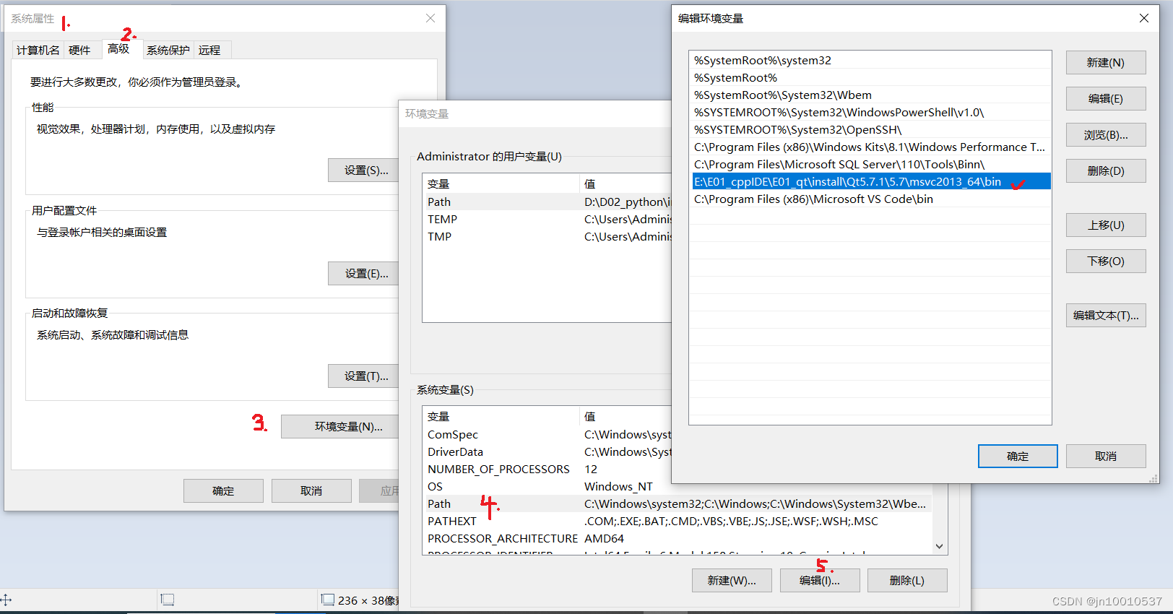Select user variable Path row
Image resolution: width=1173 pixels, height=614 pixels.
point(547,202)
